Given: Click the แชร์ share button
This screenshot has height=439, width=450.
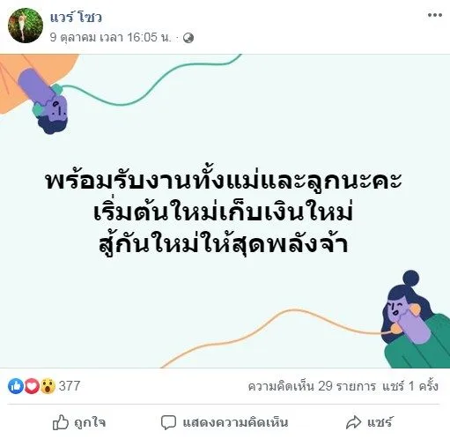Looking at the screenshot, I should (369, 422).
